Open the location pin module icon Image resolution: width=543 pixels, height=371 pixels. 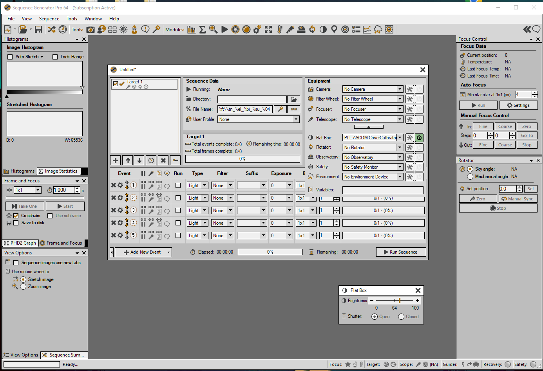tap(334, 29)
